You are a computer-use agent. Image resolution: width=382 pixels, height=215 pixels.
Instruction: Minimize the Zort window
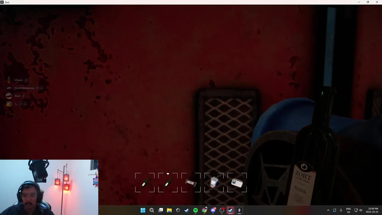pyautogui.click(x=359, y=2)
